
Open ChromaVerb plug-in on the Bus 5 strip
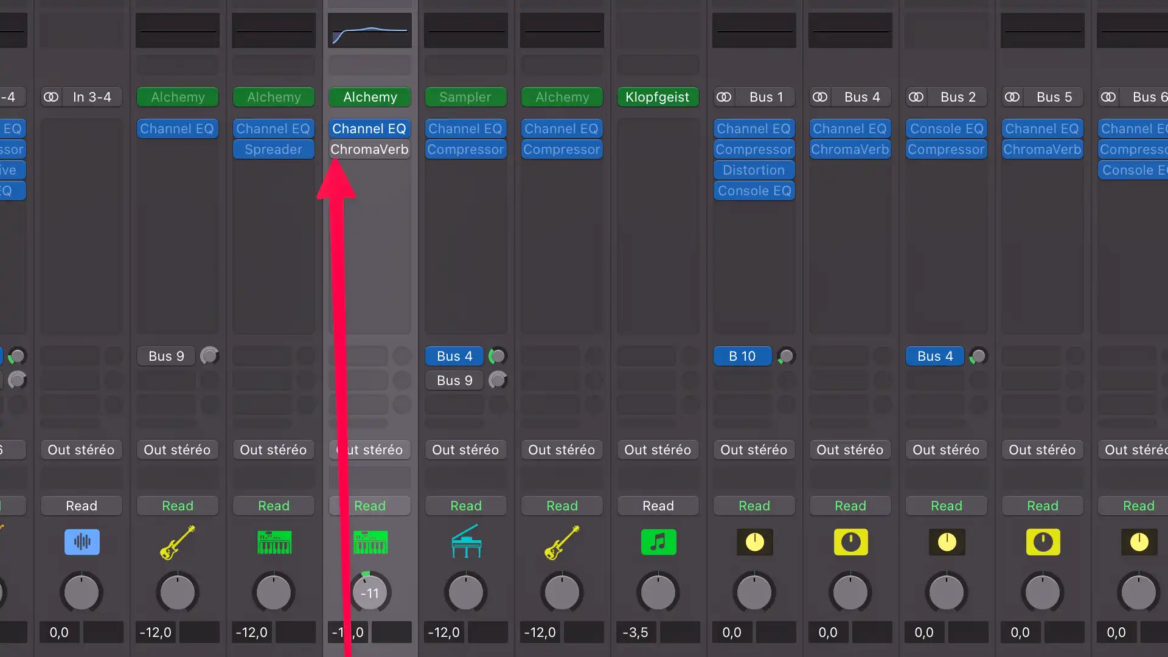tap(1043, 149)
